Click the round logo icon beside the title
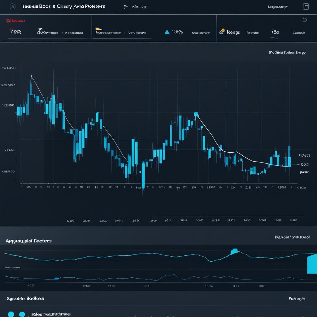This screenshot has width=317, height=317. (12, 7)
